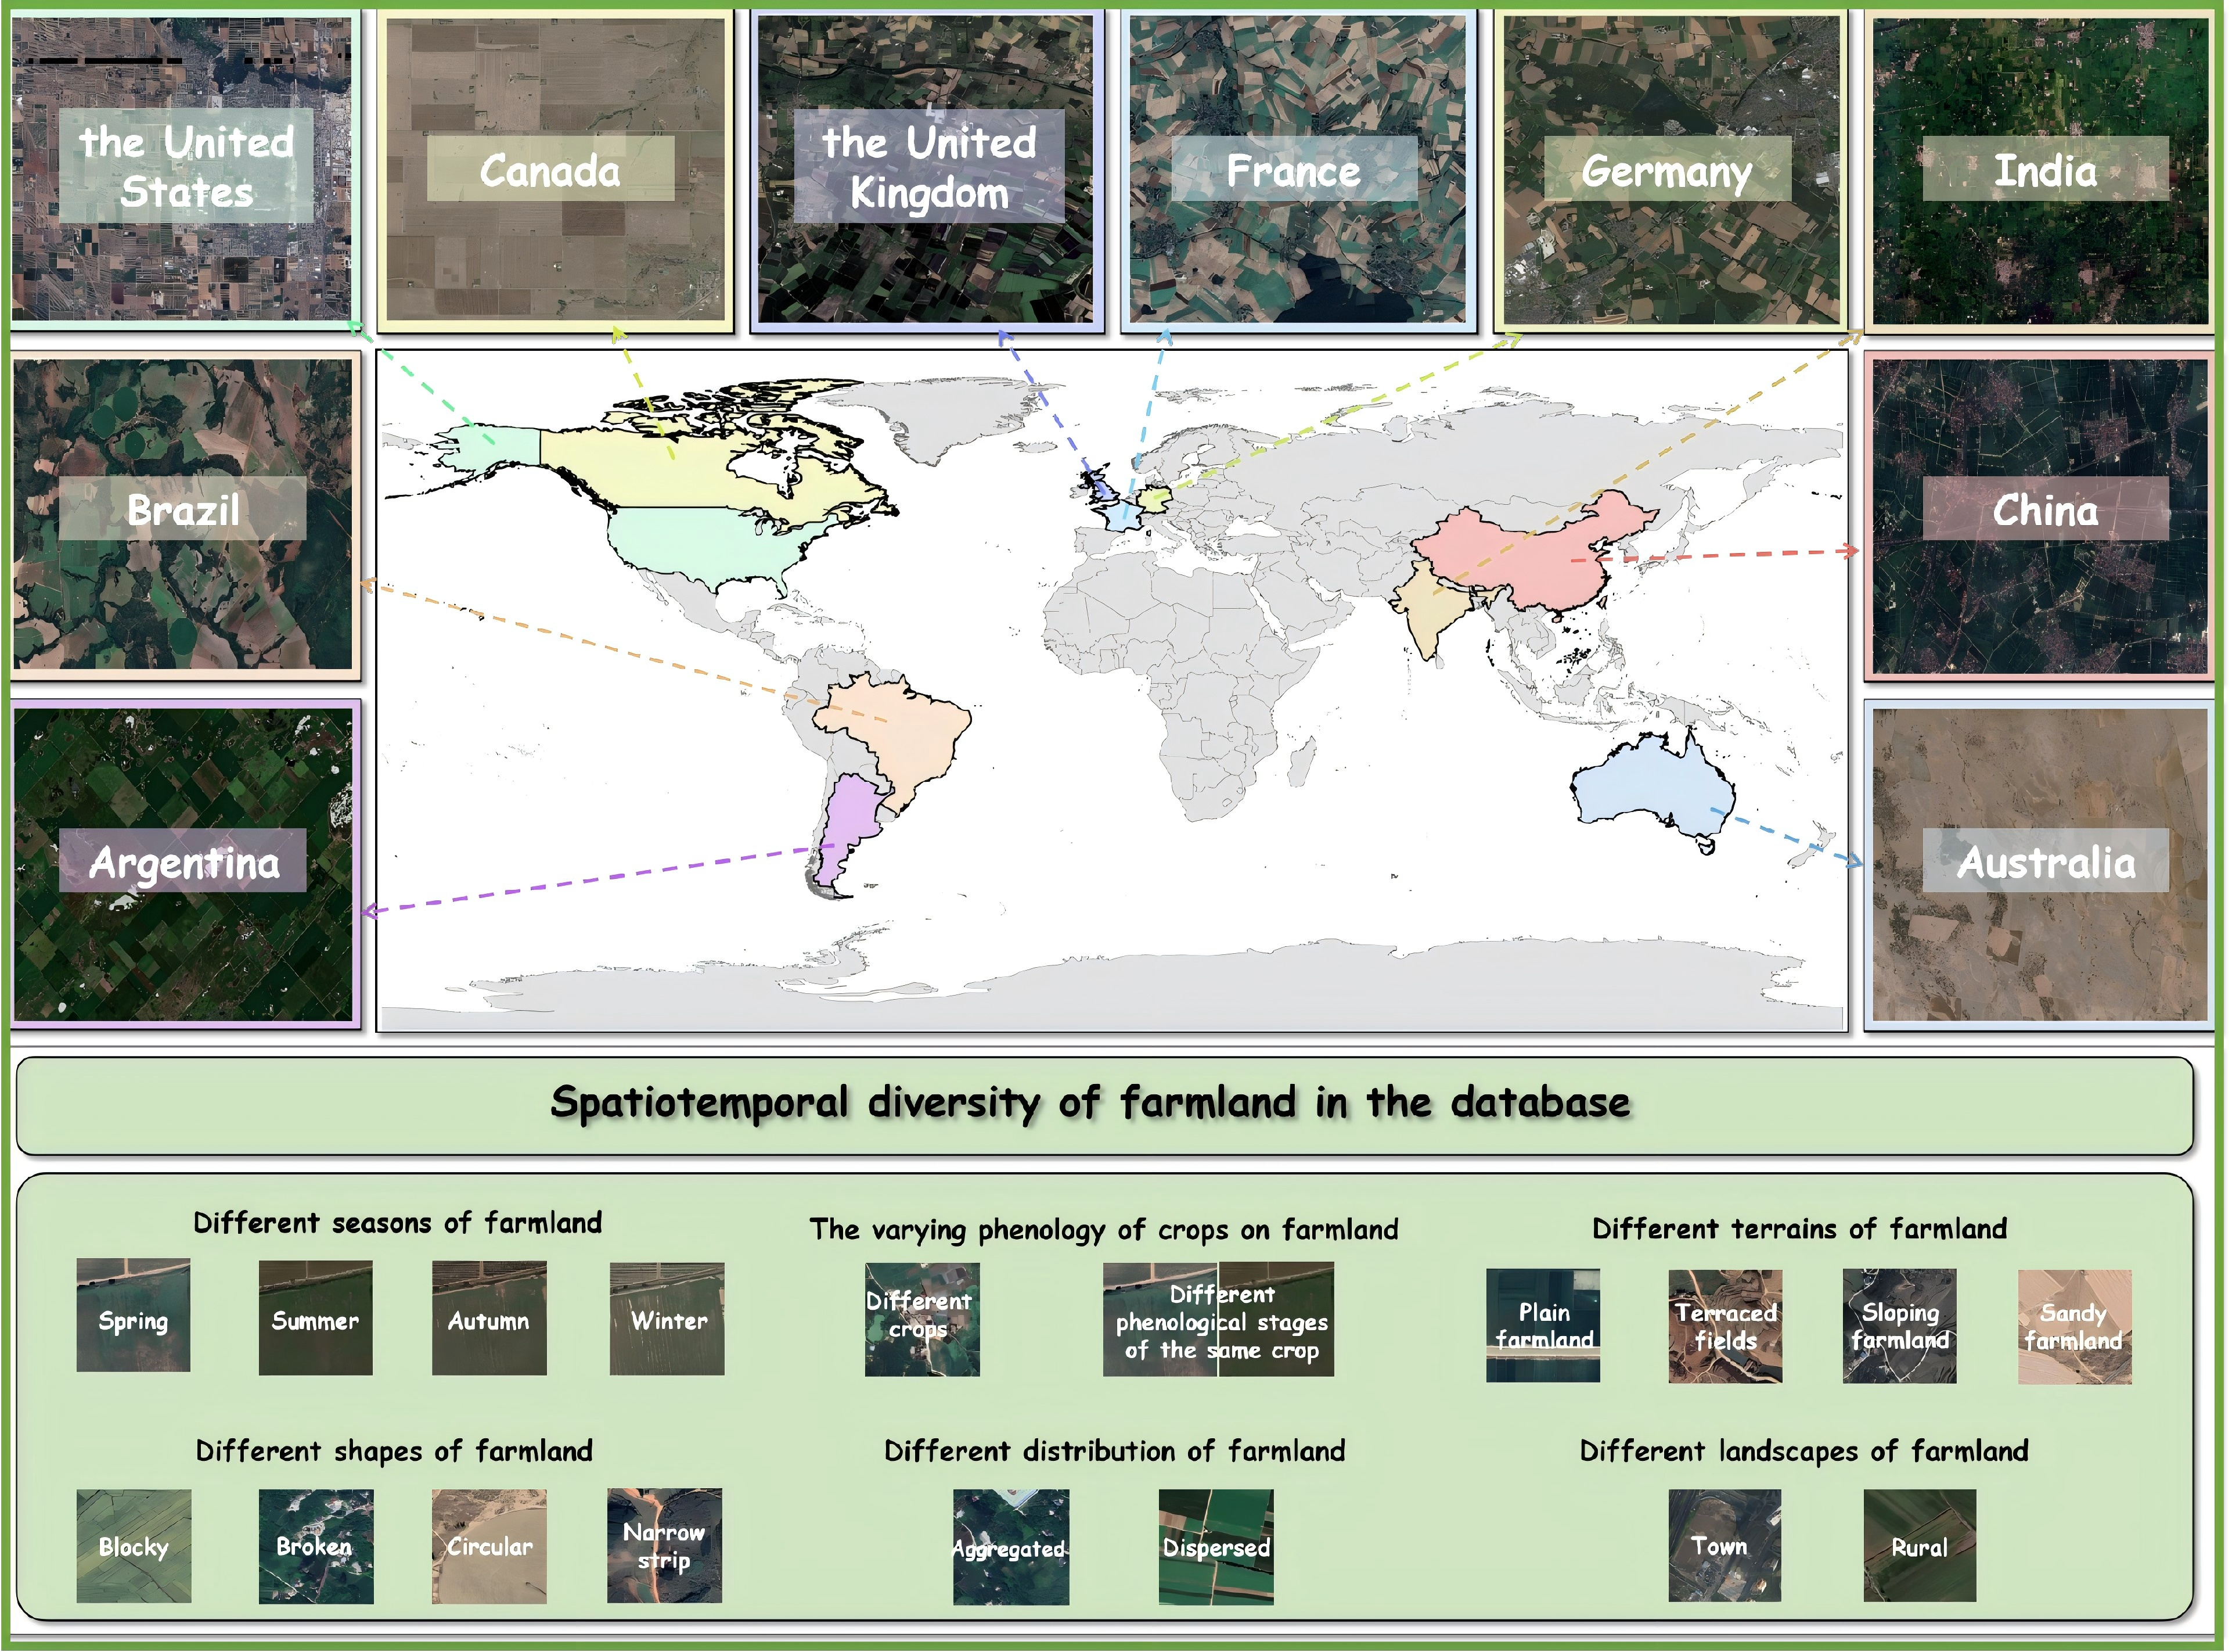Click 'Different landscapes of farmland' heading
This screenshot has height=1652, width=2232.
point(1804,1451)
